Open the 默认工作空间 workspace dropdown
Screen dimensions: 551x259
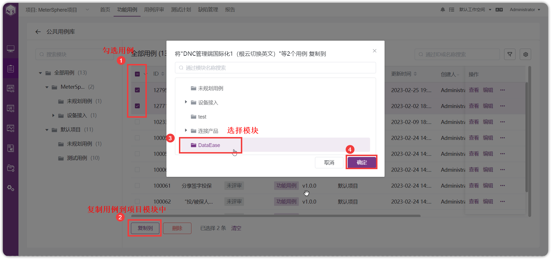[475, 10]
